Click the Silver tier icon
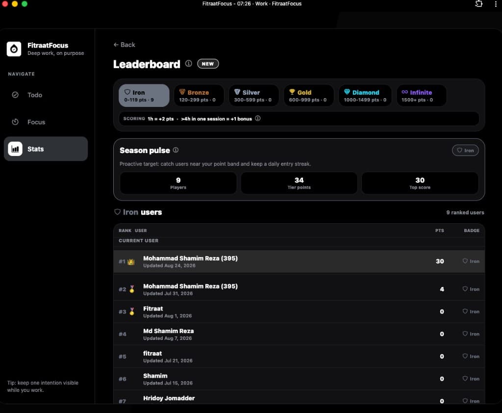502x413 pixels. [x=237, y=92]
